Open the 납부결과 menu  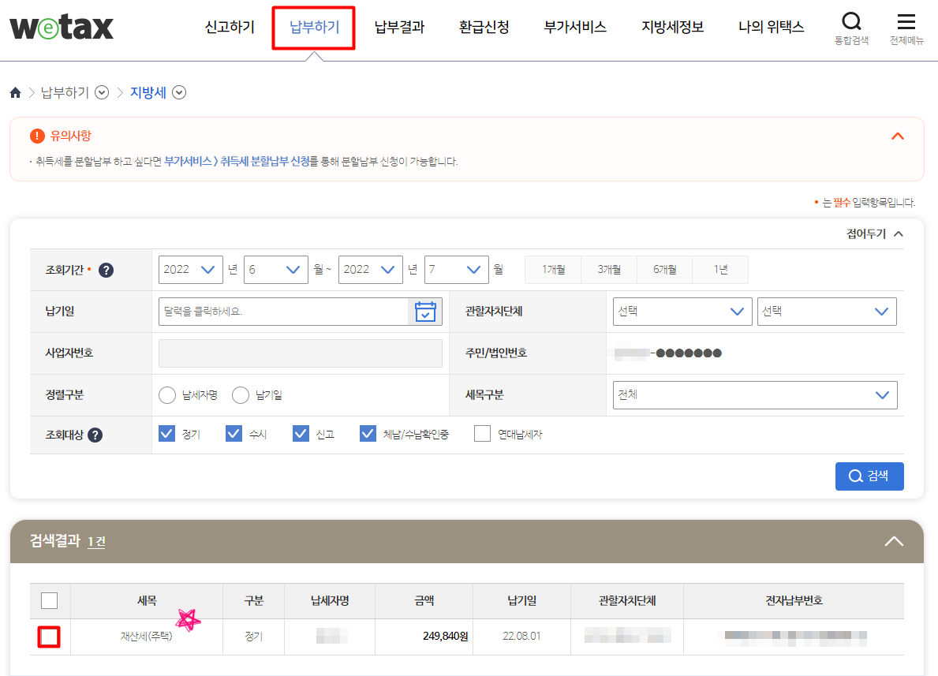click(399, 27)
